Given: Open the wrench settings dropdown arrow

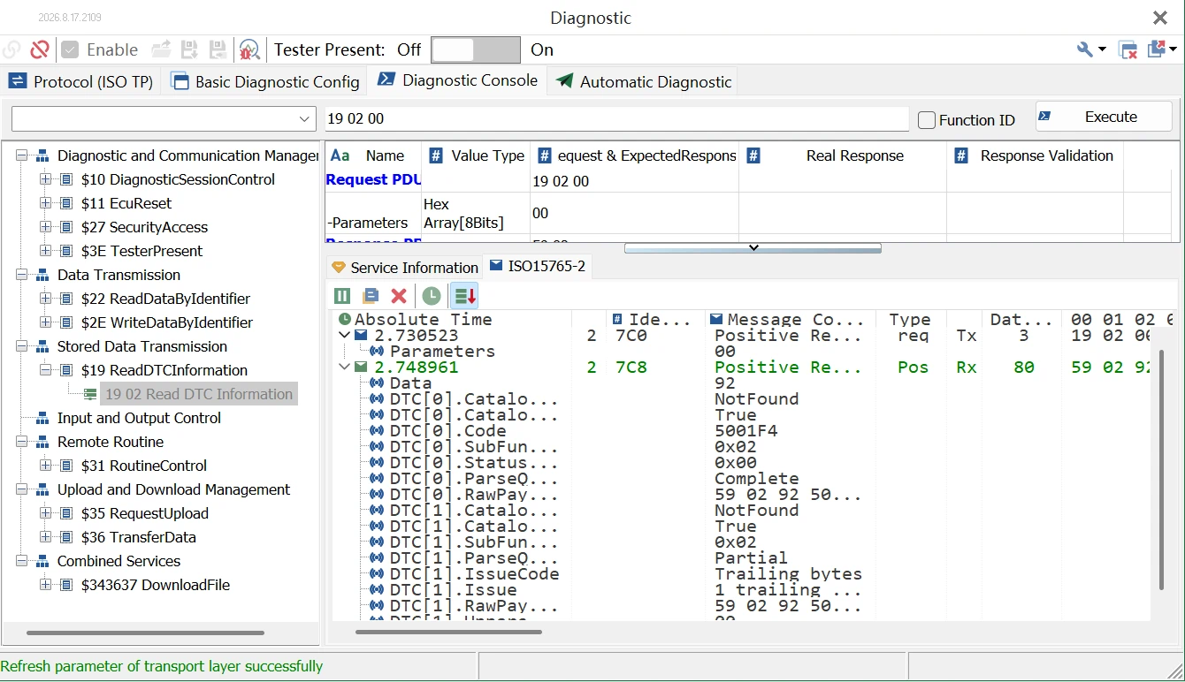Looking at the screenshot, I should coord(1102,50).
